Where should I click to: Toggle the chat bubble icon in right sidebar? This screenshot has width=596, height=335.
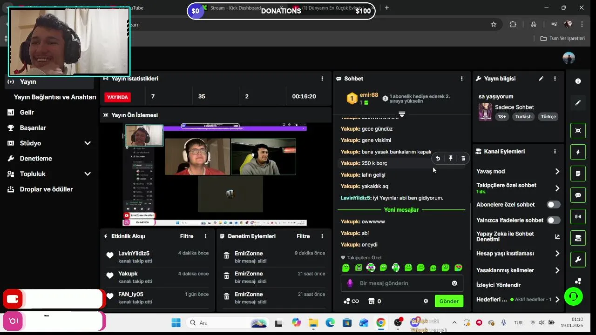578,195
